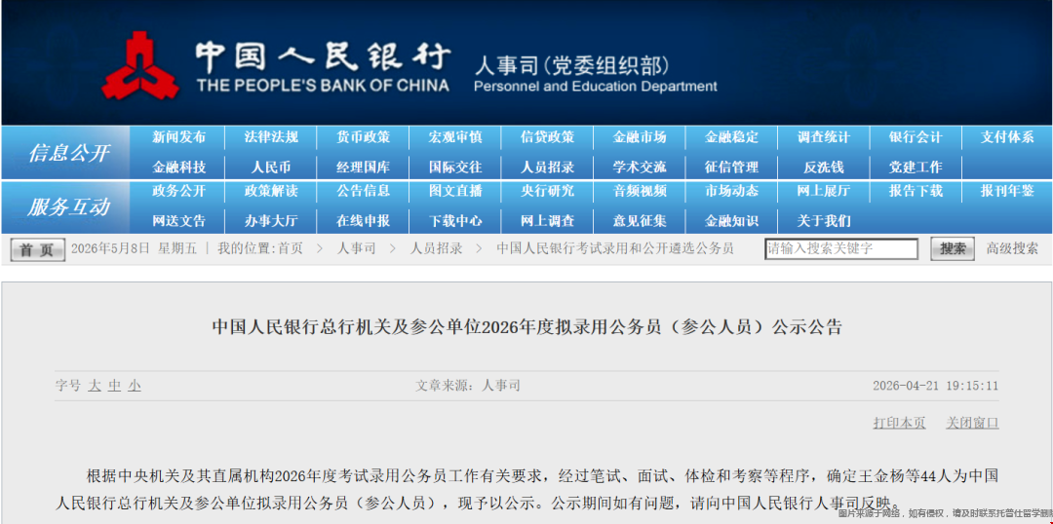
Task: Open 报刊年鉴 link
Action: coord(1006,191)
